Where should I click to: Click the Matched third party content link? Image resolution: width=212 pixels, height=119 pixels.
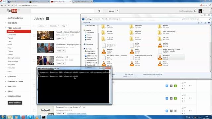coord(77,114)
